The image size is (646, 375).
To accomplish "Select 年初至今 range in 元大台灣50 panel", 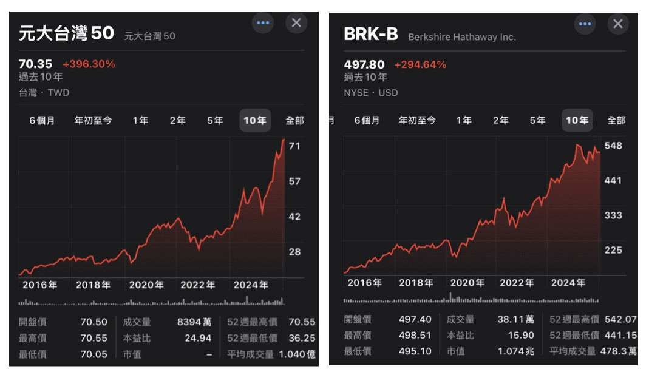I will point(93,121).
